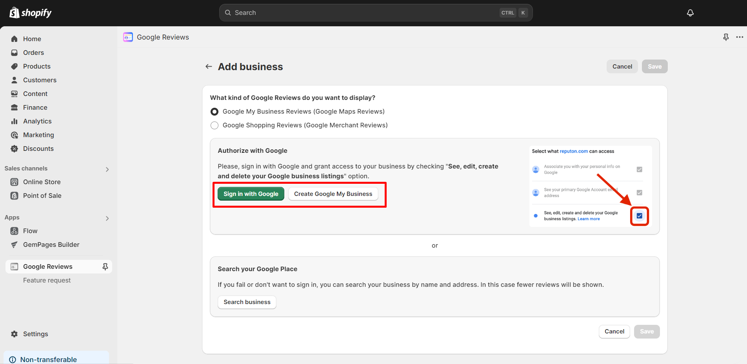Screen dimensions: 747x364
Task: Collapse the Apps section chevron
Action: click(x=107, y=218)
